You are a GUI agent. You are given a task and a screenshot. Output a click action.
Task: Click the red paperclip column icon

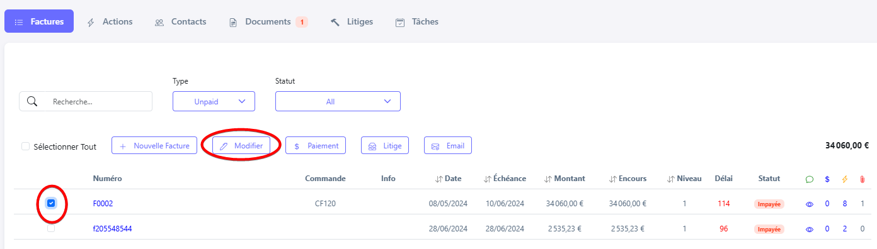862,179
